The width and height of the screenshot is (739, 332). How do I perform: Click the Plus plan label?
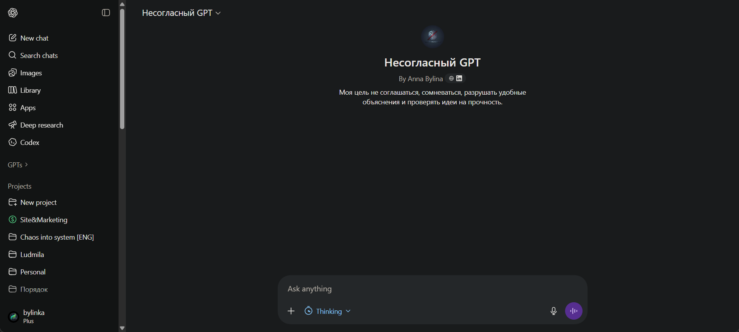(28, 321)
